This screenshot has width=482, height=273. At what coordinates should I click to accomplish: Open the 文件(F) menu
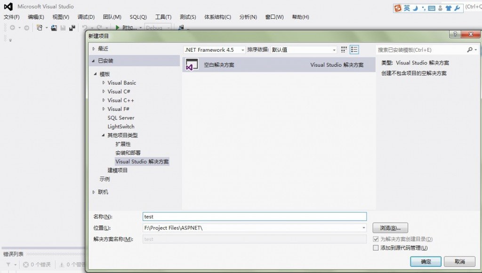coord(11,17)
